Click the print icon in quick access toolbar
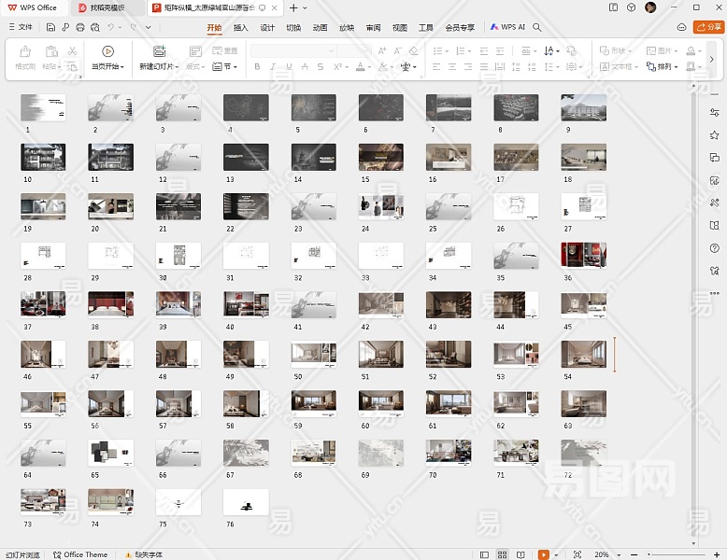The height and width of the screenshot is (560, 727). pyautogui.click(x=79, y=28)
